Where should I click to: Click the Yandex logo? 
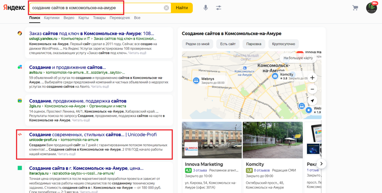click(x=14, y=8)
